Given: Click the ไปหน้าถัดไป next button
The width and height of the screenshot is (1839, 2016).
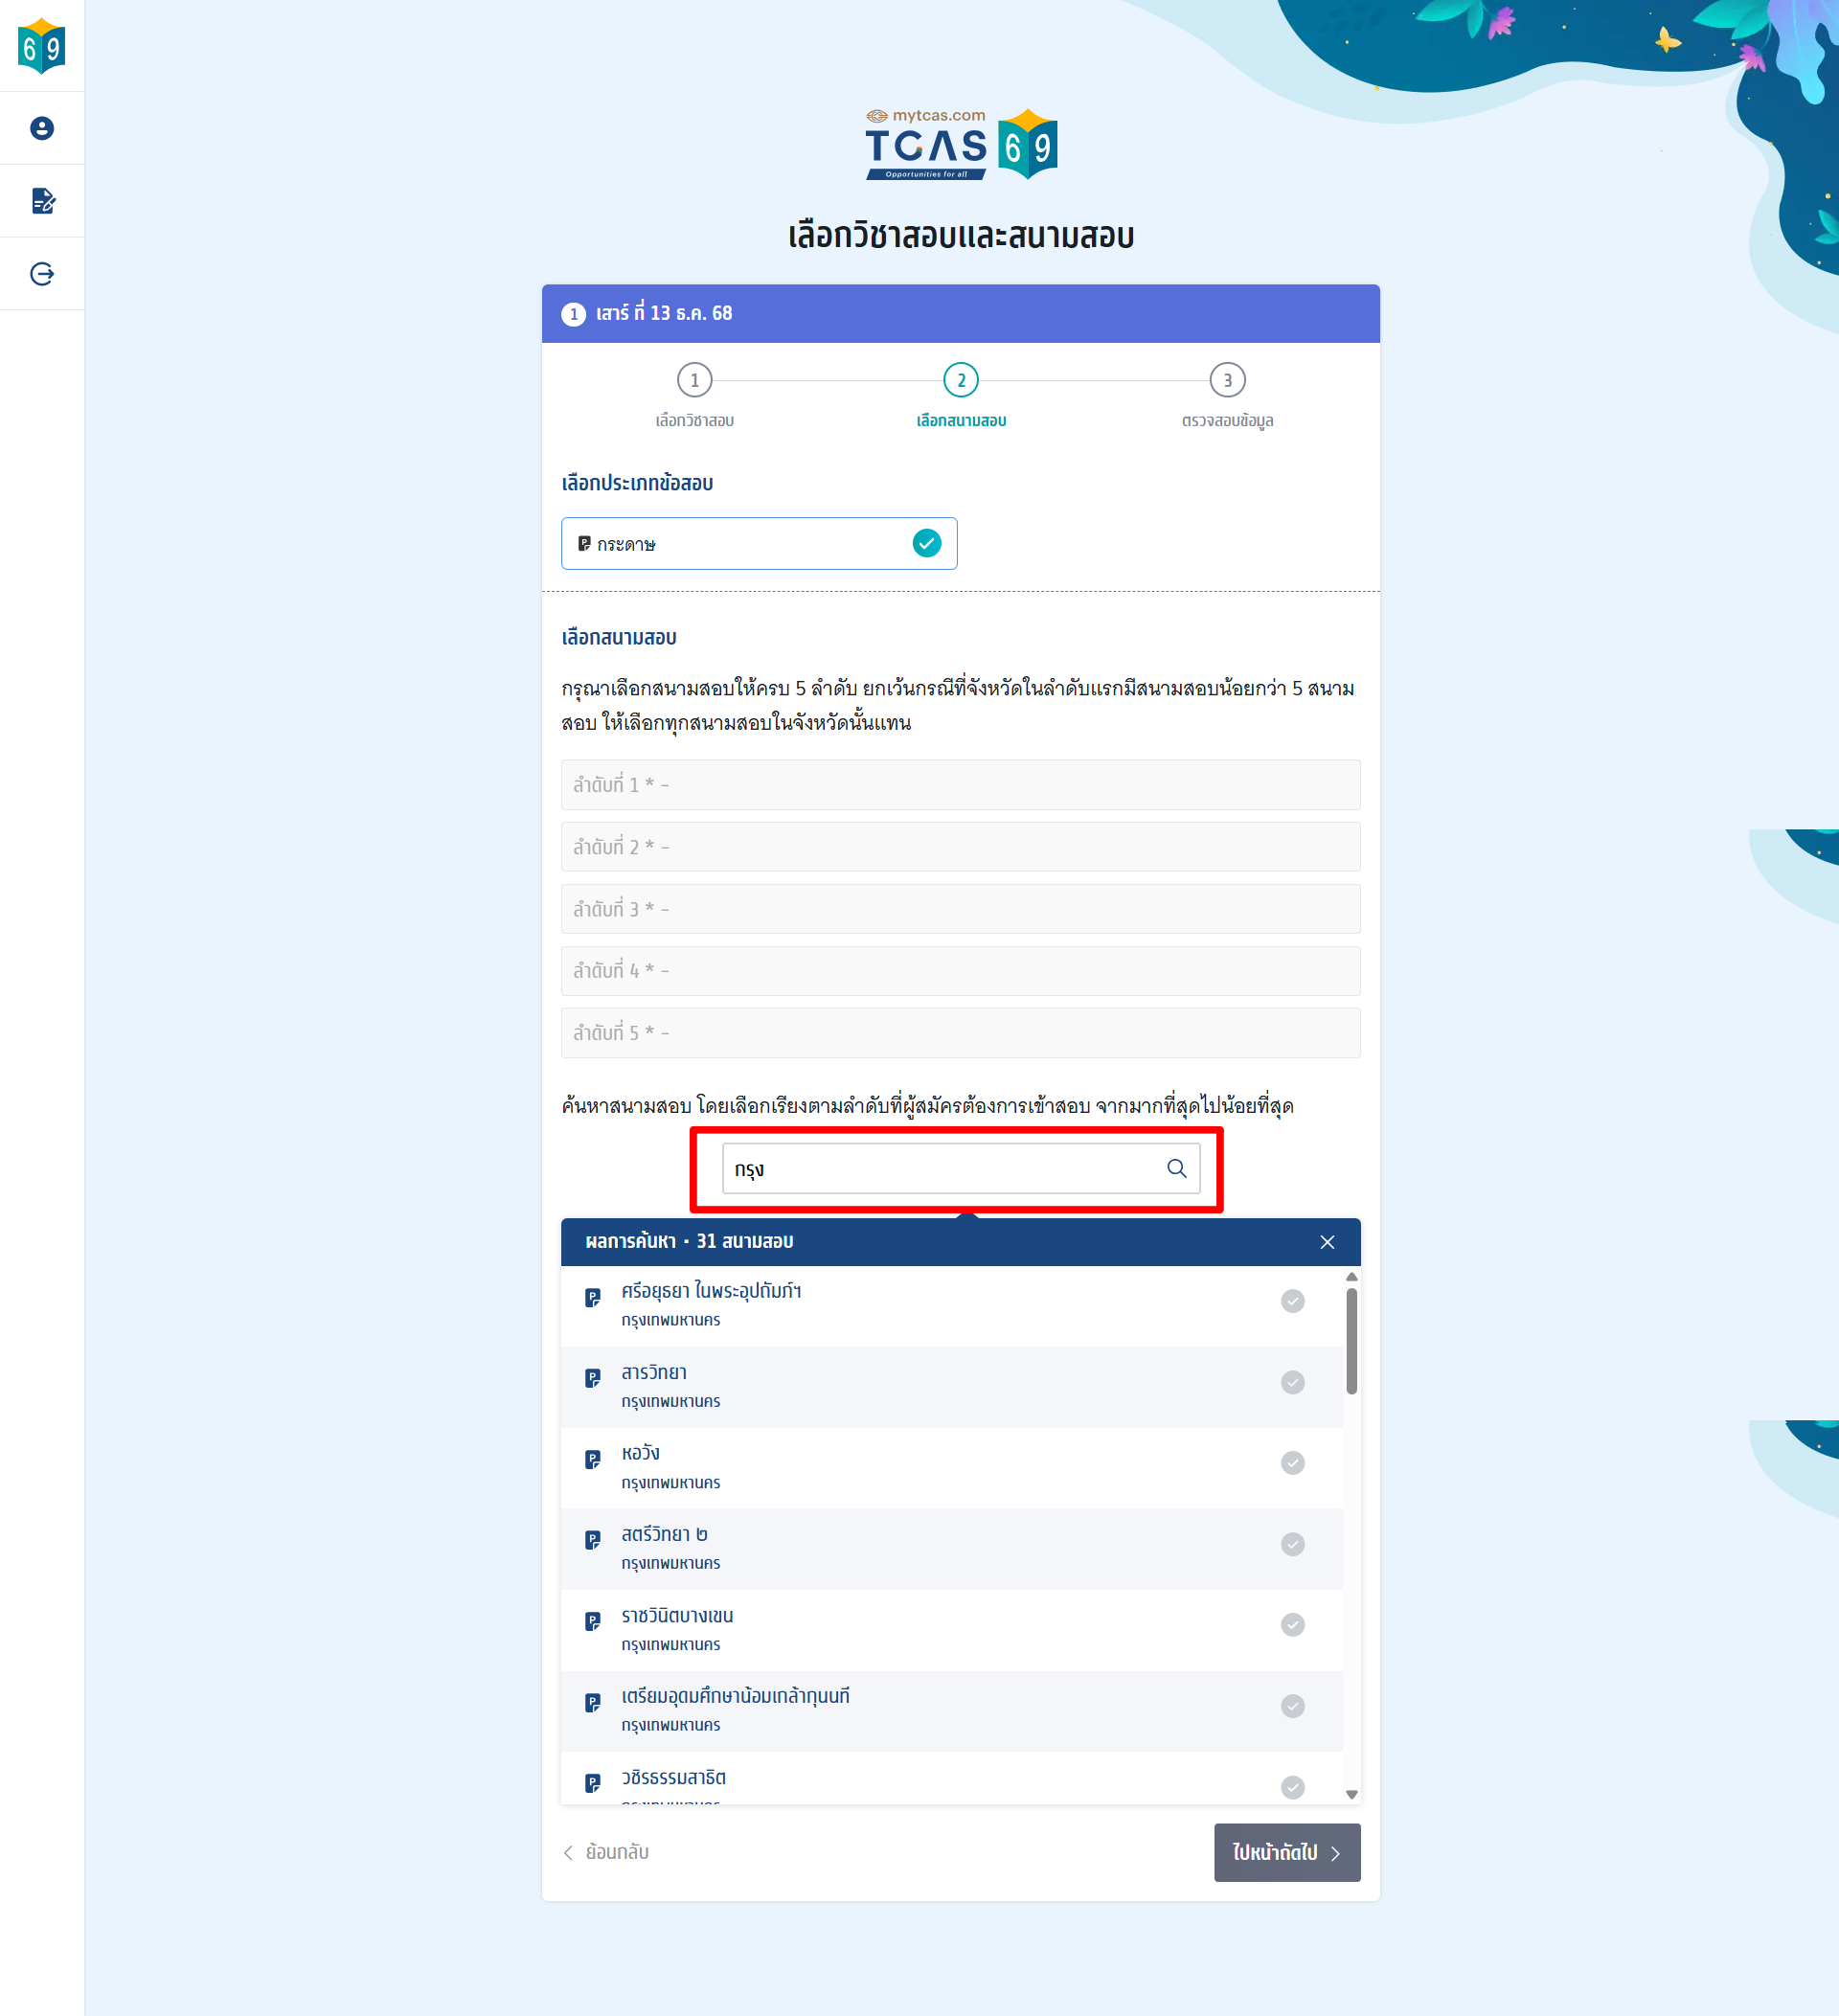Looking at the screenshot, I should (1286, 1852).
